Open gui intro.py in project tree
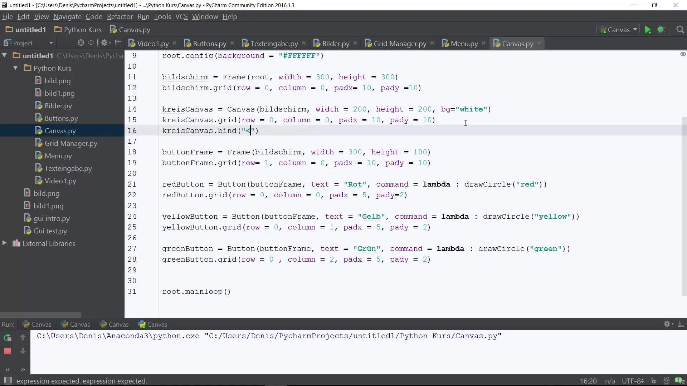The height and width of the screenshot is (386, 687). pyautogui.click(x=47, y=218)
